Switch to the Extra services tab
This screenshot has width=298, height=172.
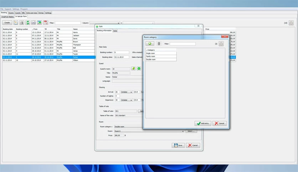[32, 13]
